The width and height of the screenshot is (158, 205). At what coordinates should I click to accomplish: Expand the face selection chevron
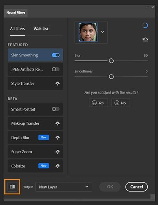point(103,32)
